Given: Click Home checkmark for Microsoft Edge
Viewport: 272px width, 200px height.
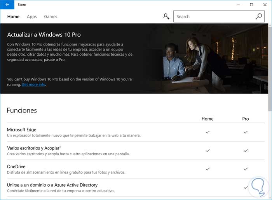Looking at the screenshot, I should coord(207,132).
